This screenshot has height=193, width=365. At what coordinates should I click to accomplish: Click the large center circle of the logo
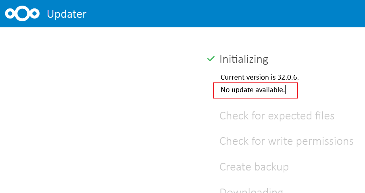(x=22, y=14)
